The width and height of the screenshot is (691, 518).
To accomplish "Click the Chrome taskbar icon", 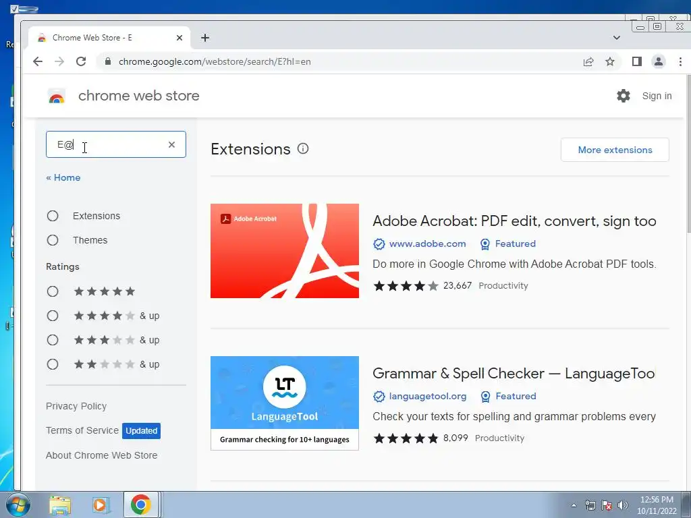I will pyautogui.click(x=140, y=505).
